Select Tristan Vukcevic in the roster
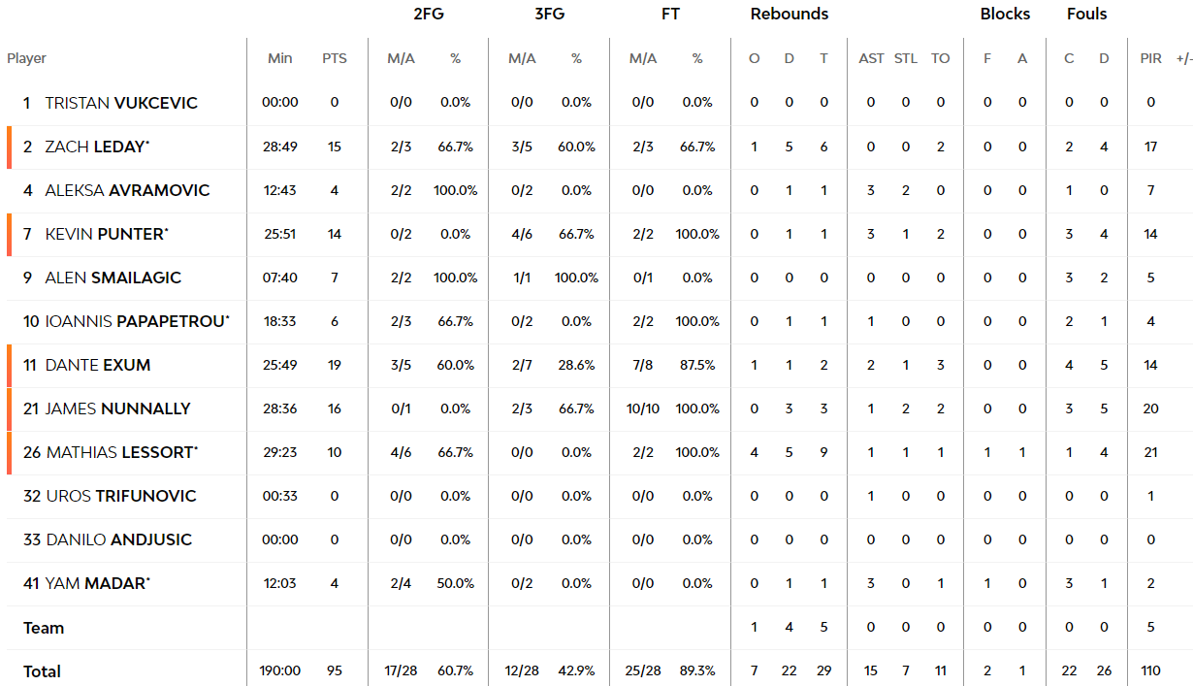This screenshot has height=686, width=1193. tap(121, 103)
